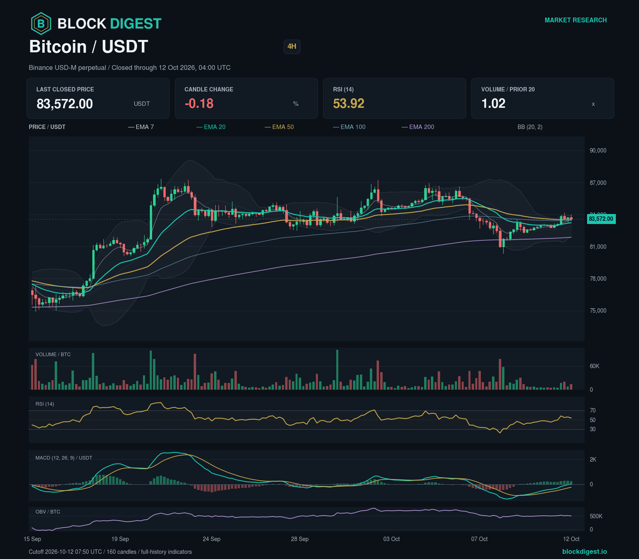The width and height of the screenshot is (639, 559).
Task: Toggle the EMA 100 legend entry
Action: tap(349, 127)
